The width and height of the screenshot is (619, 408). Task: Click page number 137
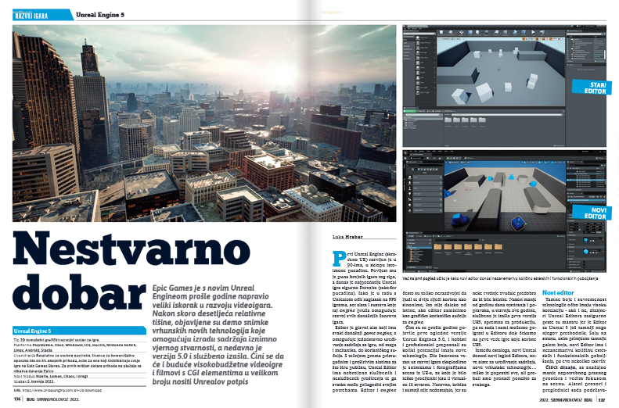tap(601, 399)
